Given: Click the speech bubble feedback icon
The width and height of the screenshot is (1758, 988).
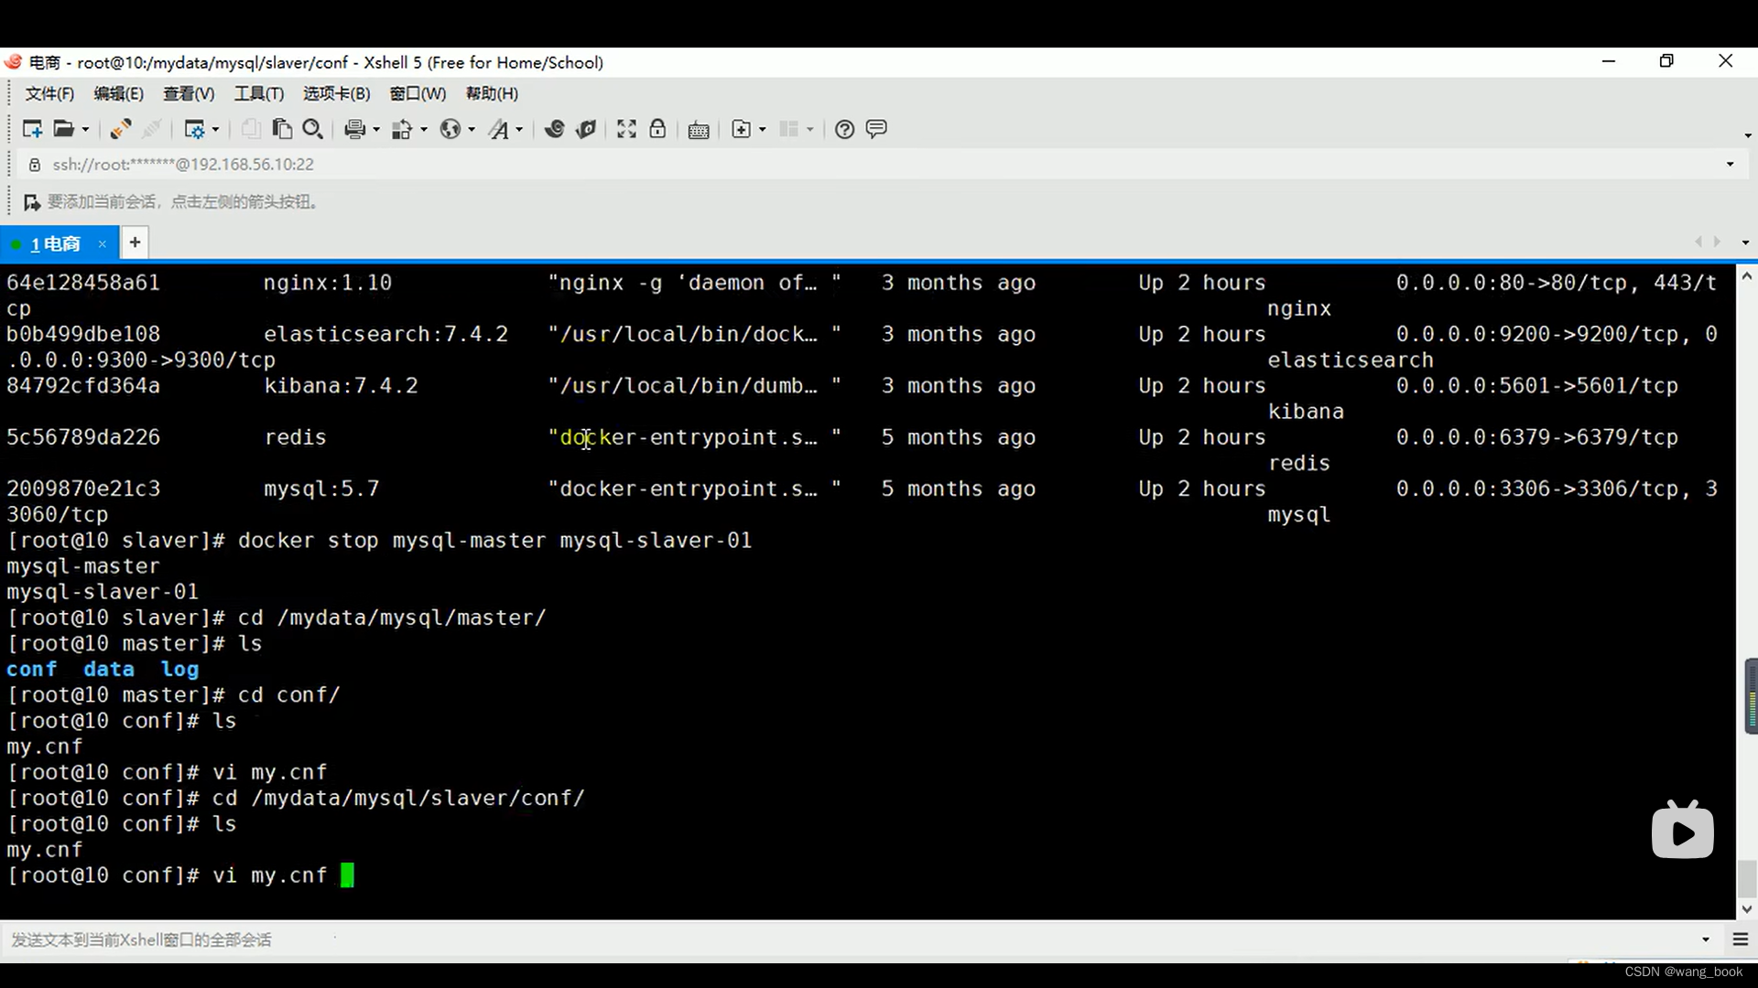Looking at the screenshot, I should click(x=876, y=129).
